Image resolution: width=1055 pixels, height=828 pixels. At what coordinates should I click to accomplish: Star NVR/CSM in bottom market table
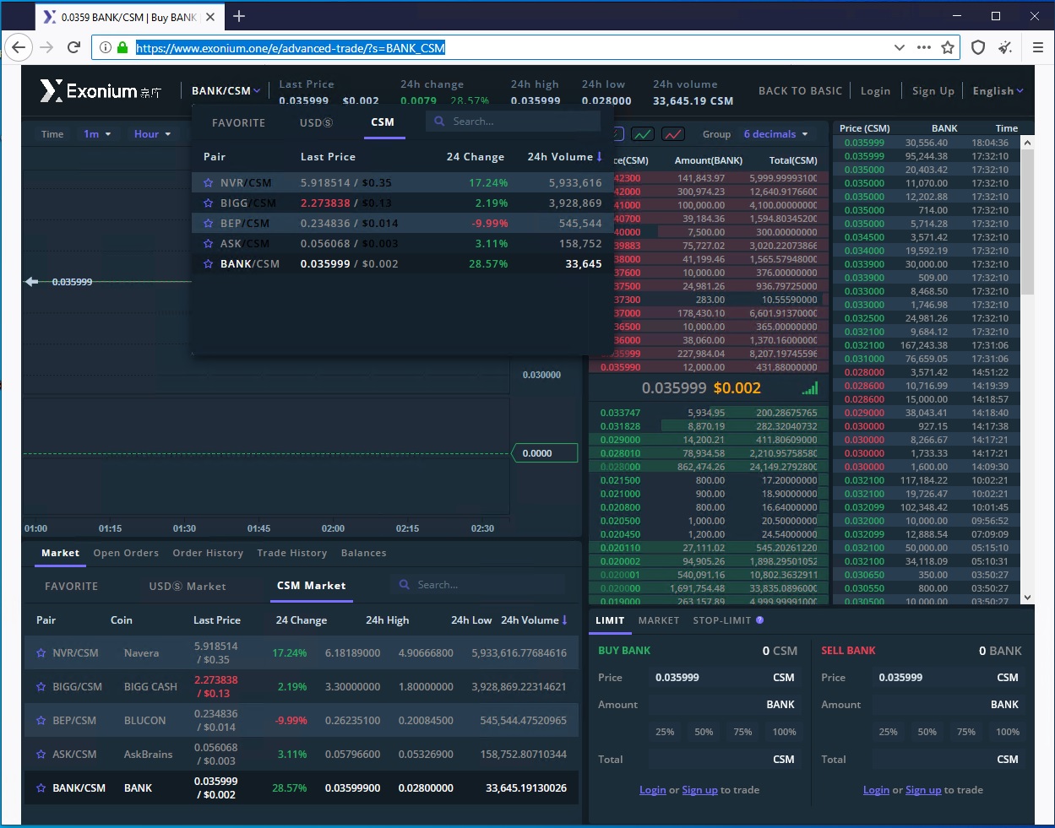41,652
